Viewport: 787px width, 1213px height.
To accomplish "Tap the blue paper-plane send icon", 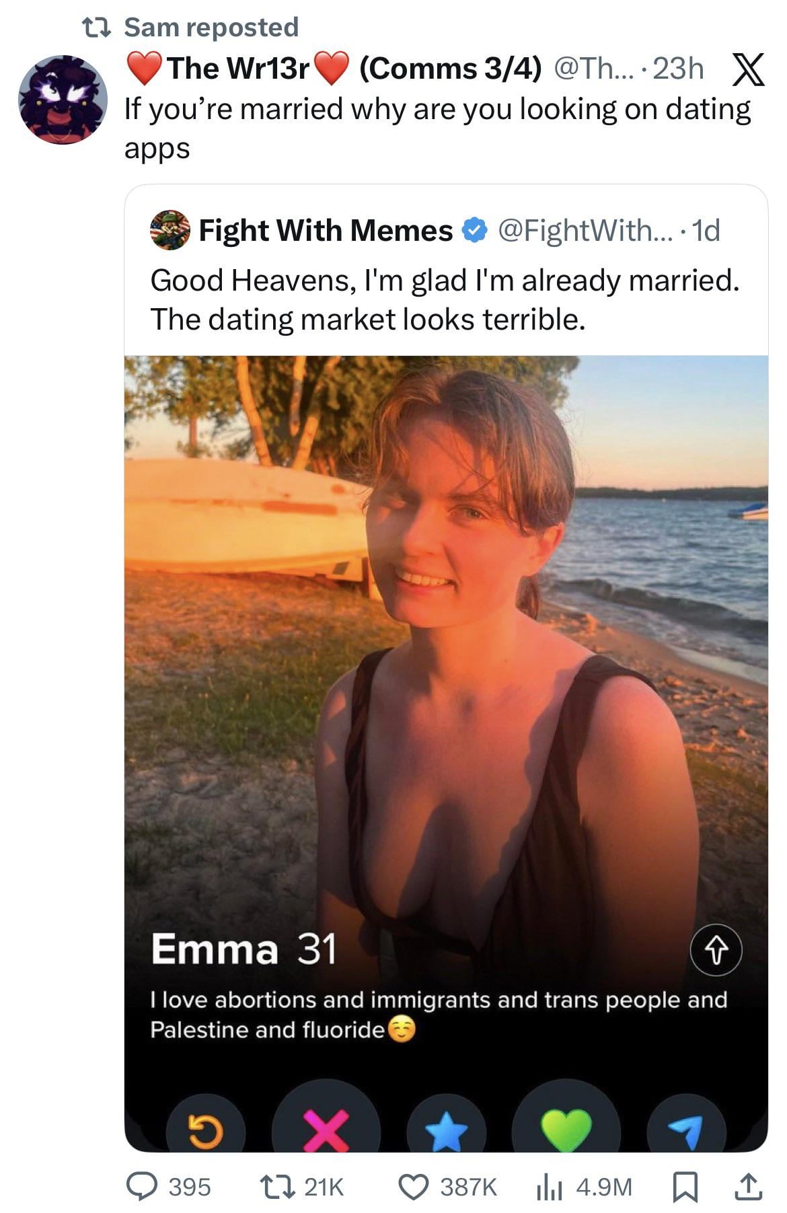I will point(686,1130).
